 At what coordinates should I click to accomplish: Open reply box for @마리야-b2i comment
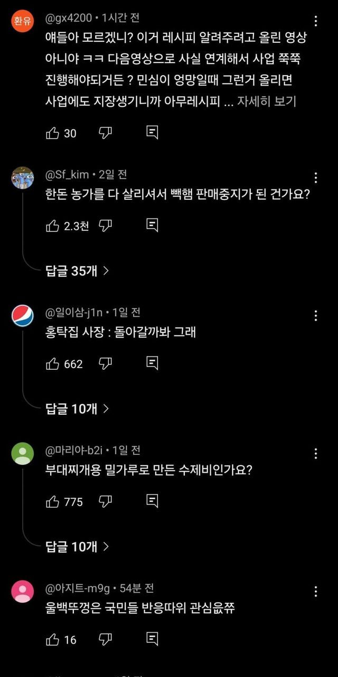[x=152, y=500]
